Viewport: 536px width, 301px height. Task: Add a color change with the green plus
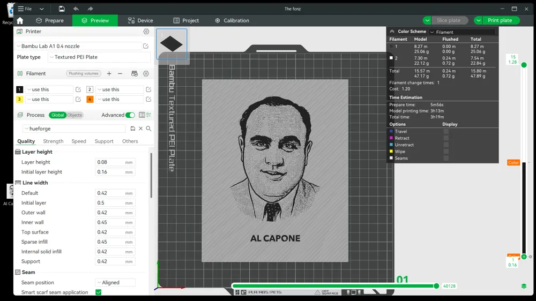[524, 257]
